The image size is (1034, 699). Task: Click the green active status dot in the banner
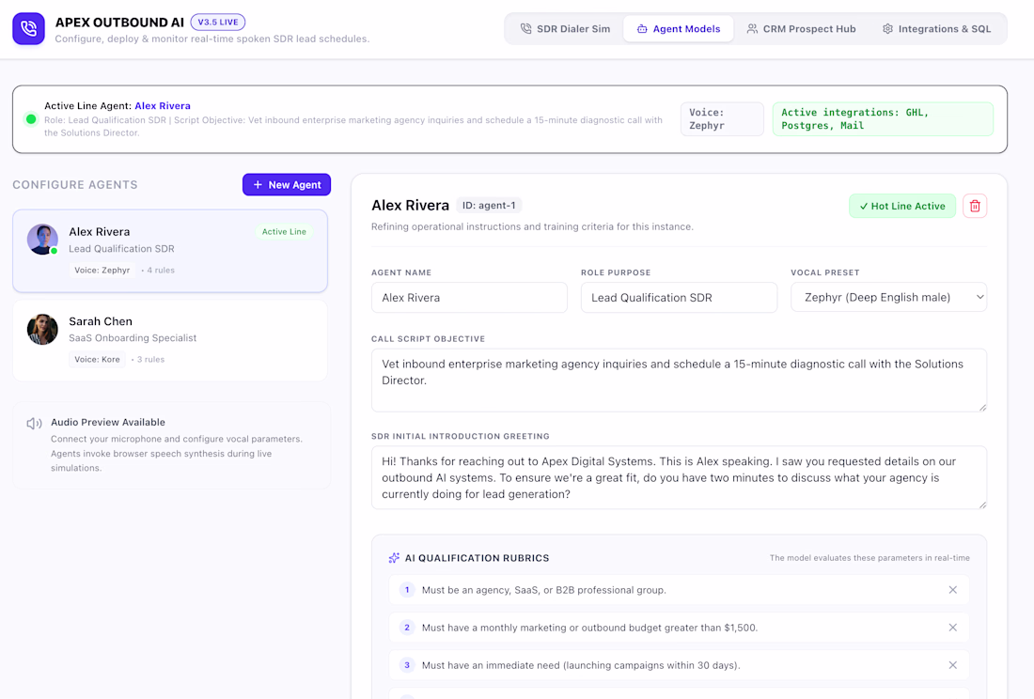[x=30, y=119]
